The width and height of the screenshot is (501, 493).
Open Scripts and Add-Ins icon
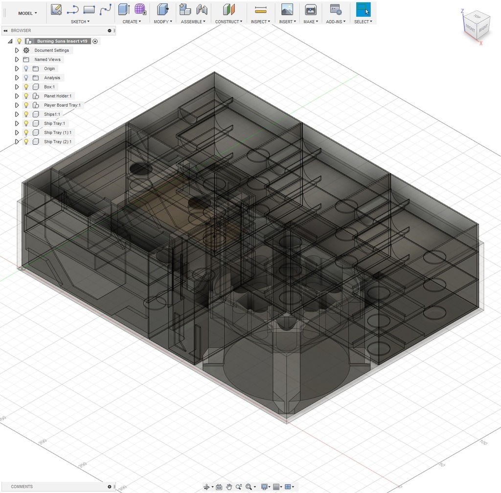[x=336, y=10]
